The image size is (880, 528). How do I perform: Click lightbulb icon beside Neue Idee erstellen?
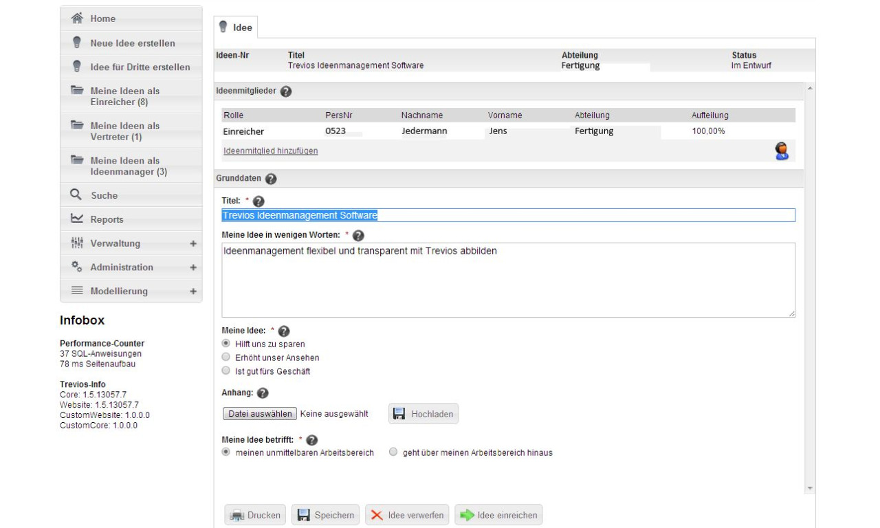pyautogui.click(x=77, y=43)
